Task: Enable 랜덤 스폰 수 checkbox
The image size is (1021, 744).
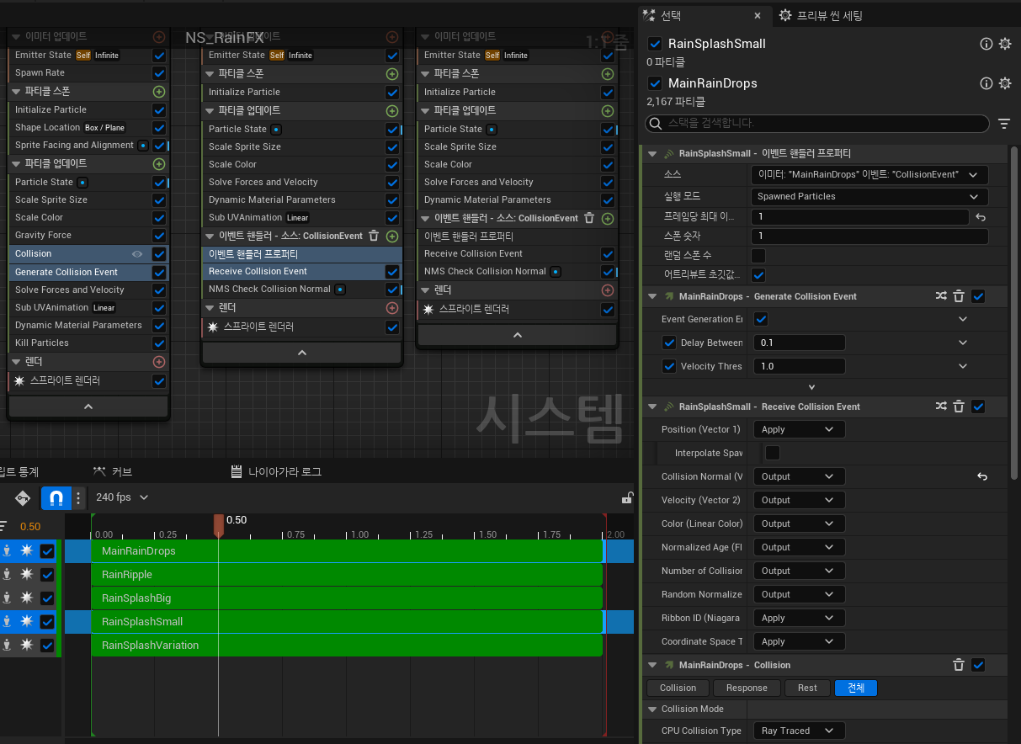Action: pos(758,255)
